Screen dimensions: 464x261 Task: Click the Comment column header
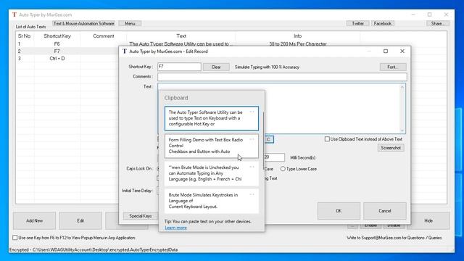click(103, 36)
